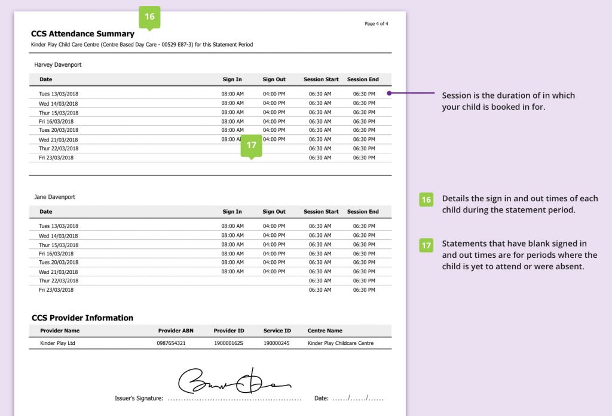Select Fri 23/03/2018 row in Jane's table
The image size is (612, 416).
(56, 290)
